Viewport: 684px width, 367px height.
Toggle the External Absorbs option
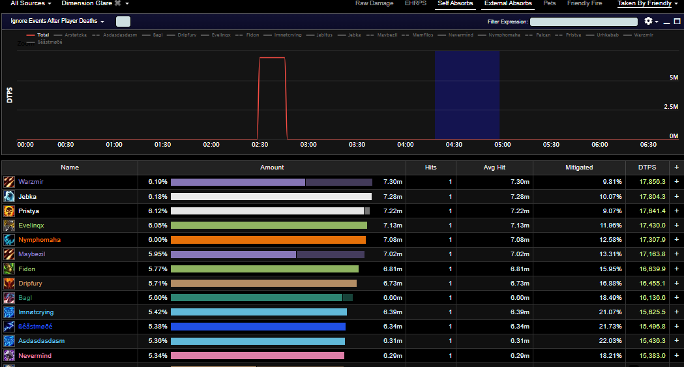(508, 3)
